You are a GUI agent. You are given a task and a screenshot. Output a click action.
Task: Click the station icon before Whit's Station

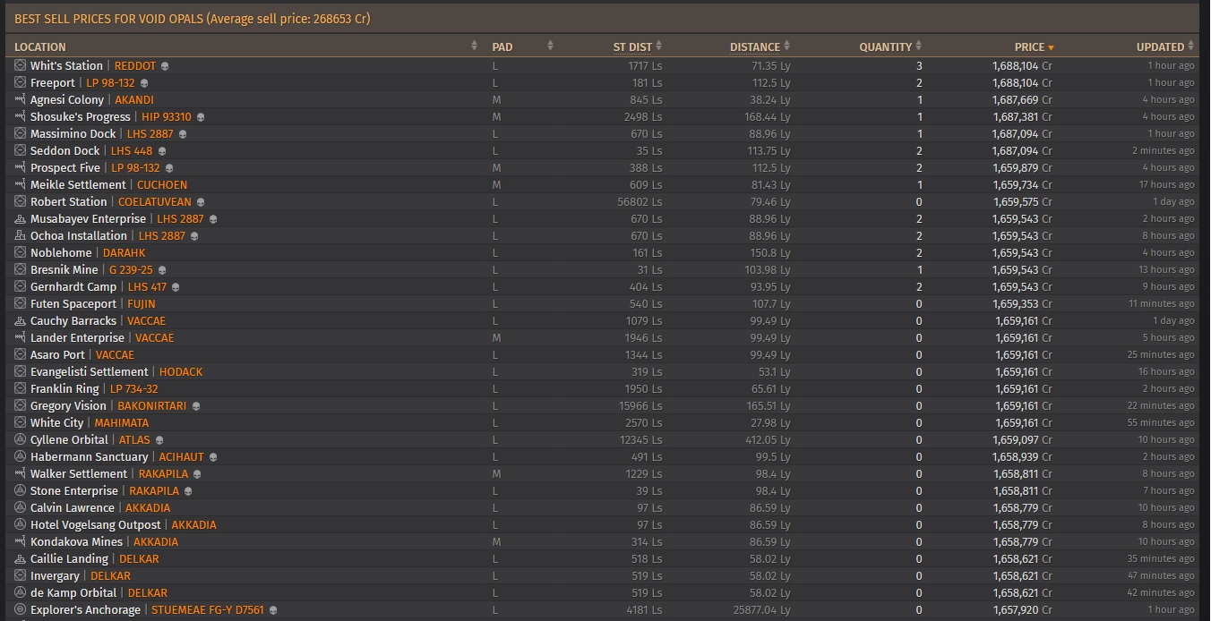(x=21, y=65)
